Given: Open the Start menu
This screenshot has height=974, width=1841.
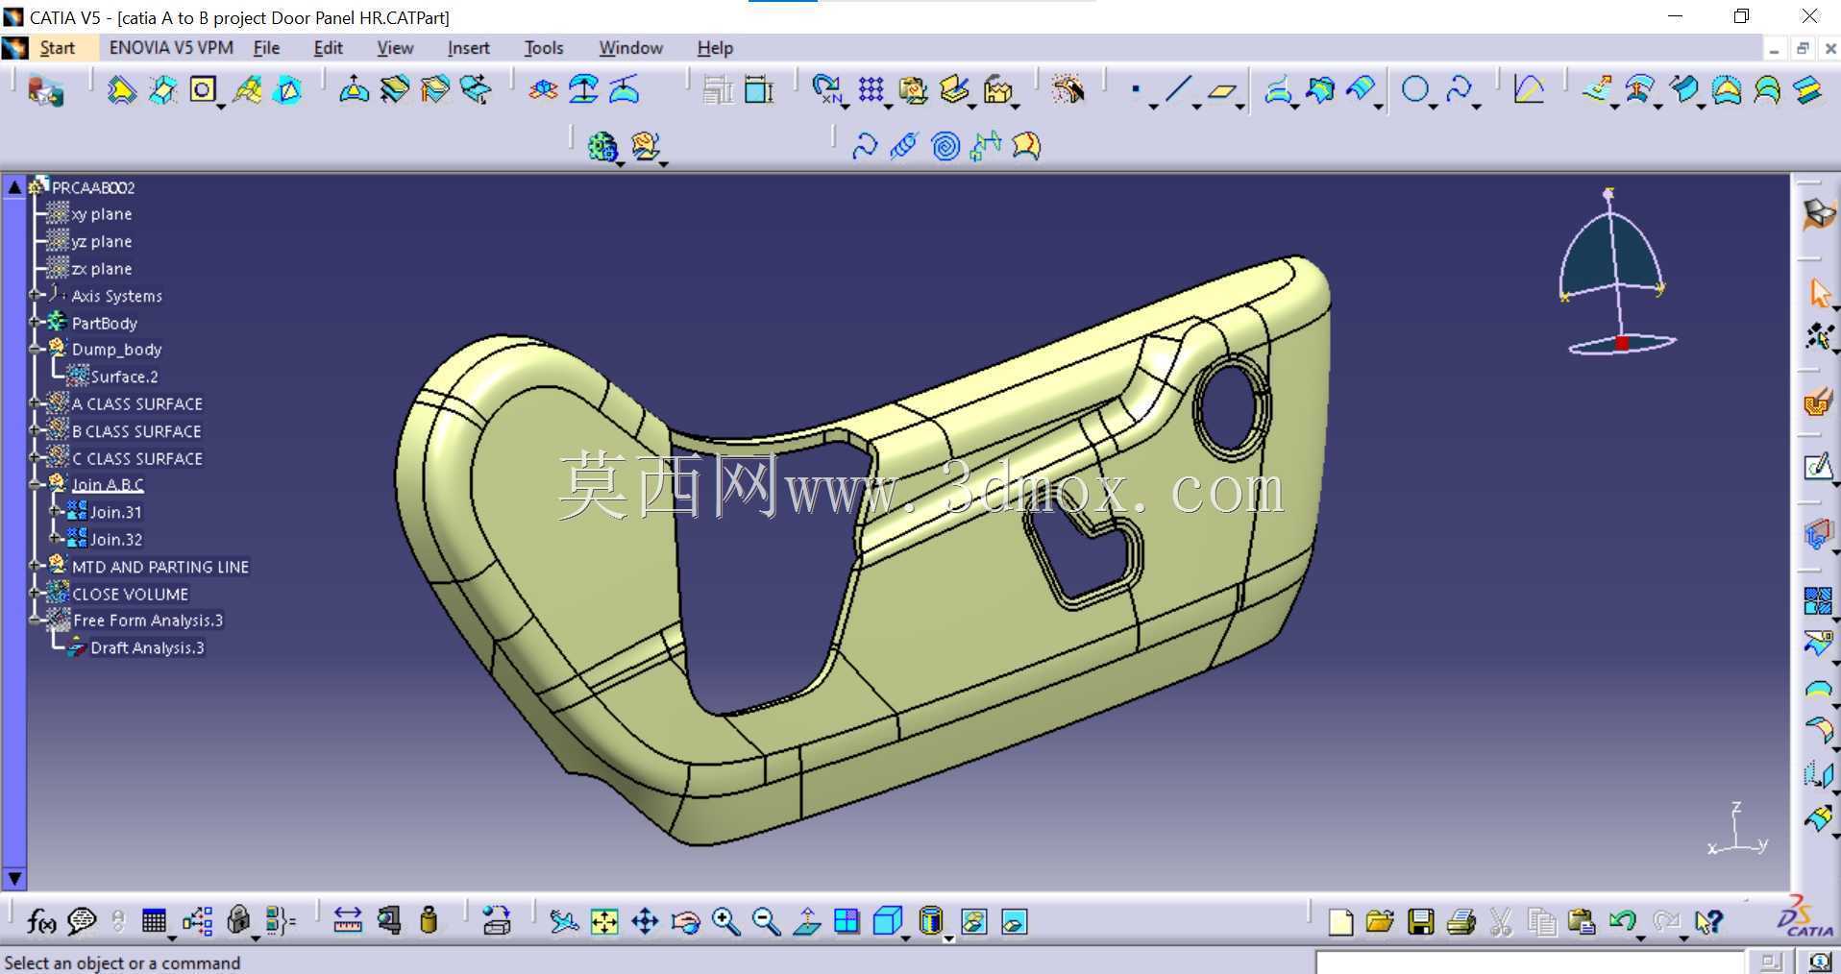Looking at the screenshot, I should pos(57,48).
